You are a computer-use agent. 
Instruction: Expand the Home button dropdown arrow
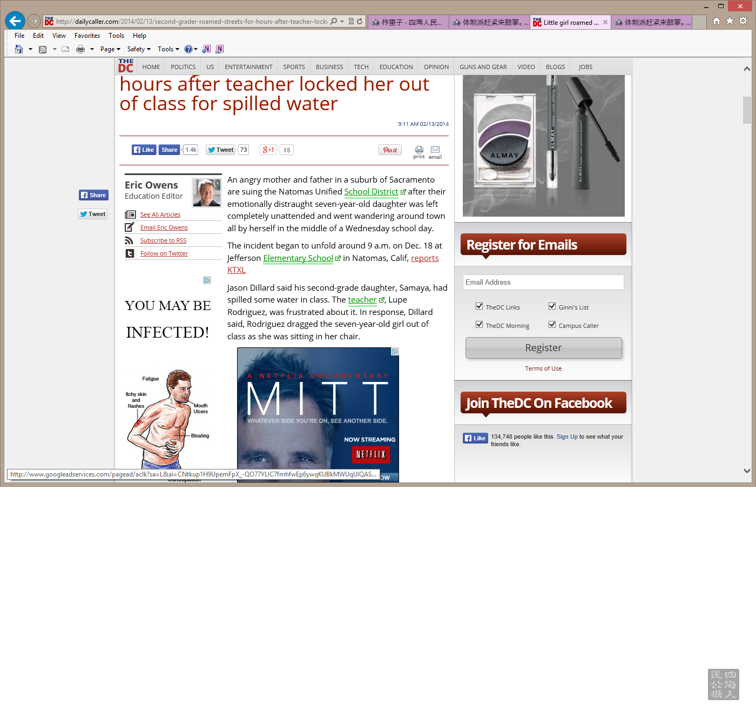[30, 49]
